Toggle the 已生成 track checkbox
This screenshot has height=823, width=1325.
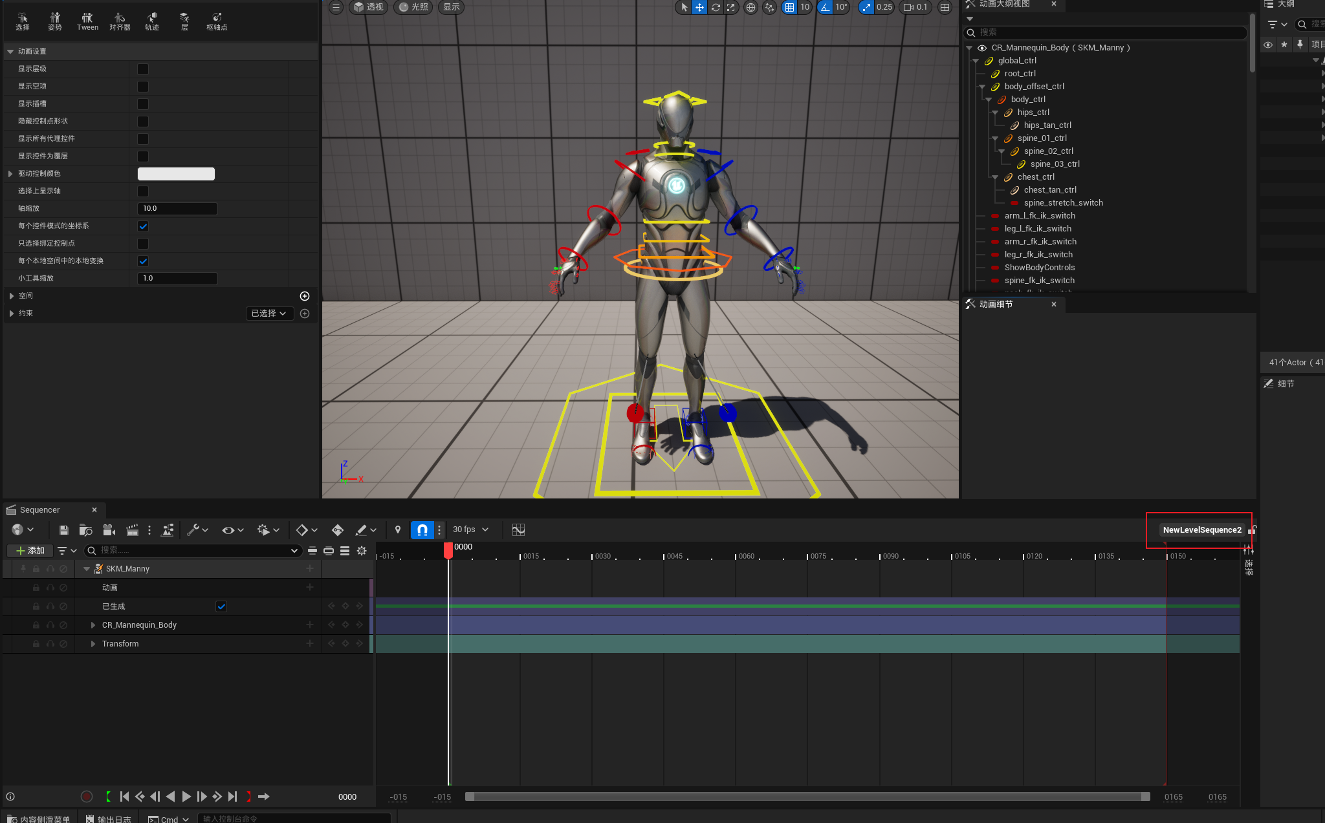(221, 606)
